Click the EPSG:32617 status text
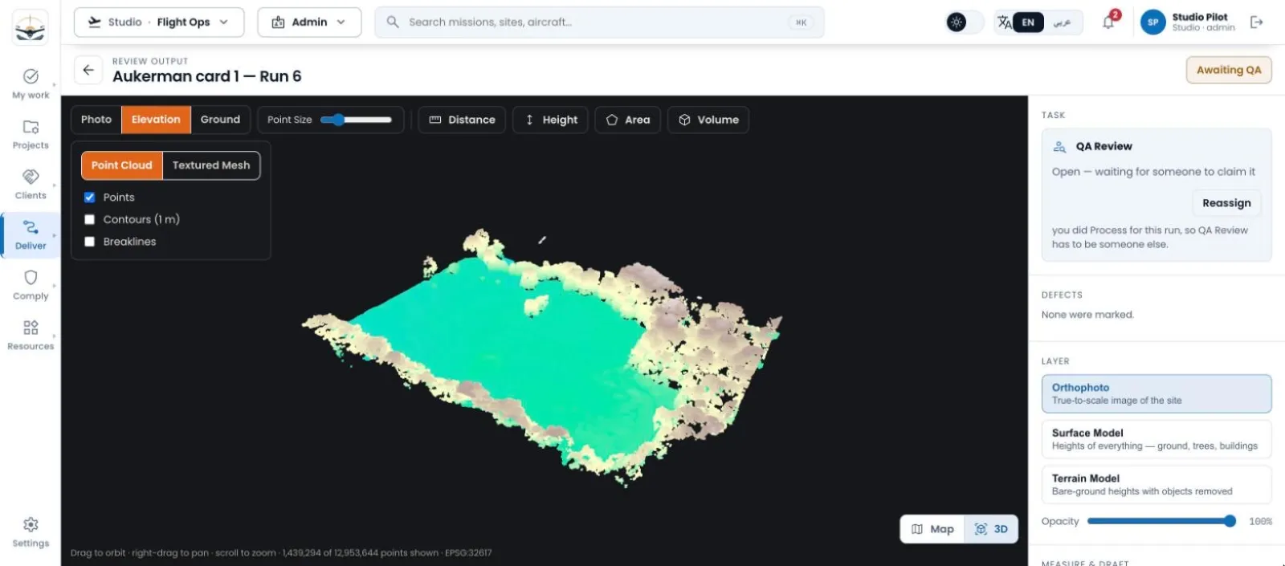The width and height of the screenshot is (1285, 566). click(x=468, y=553)
